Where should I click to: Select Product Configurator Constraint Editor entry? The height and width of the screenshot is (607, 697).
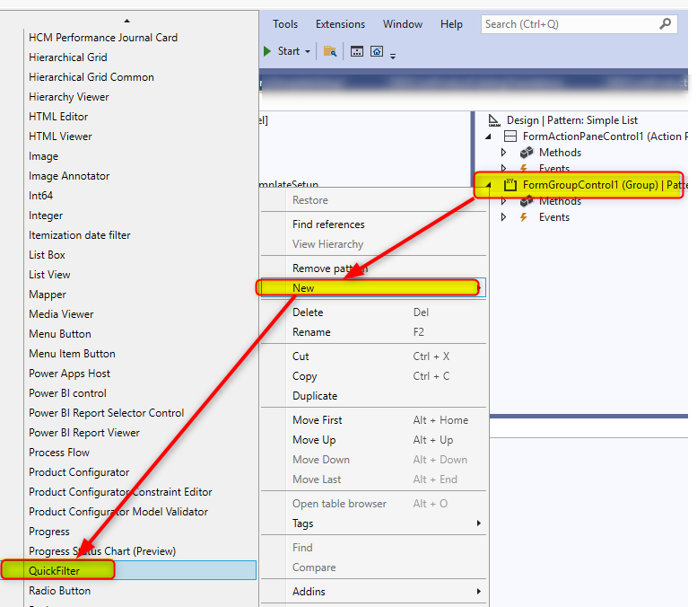point(120,492)
